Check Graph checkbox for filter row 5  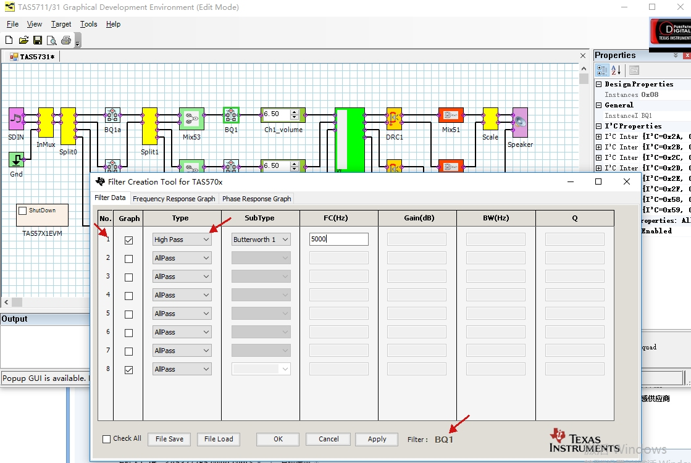(128, 315)
